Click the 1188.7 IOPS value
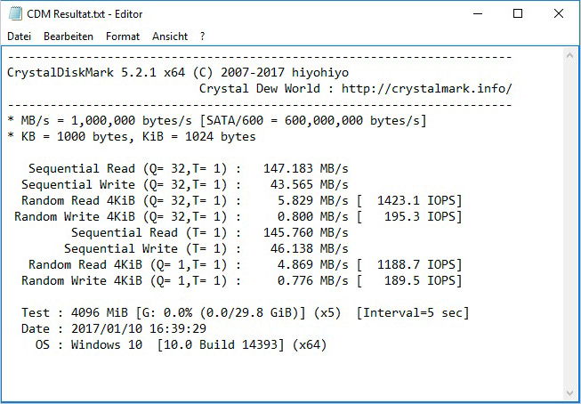This screenshot has width=581, height=404. pyautogui.click(x=416, y=264)
